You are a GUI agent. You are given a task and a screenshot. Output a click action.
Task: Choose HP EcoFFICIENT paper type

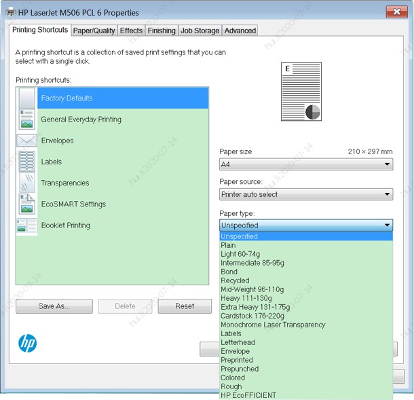click(x=306, y=395)
